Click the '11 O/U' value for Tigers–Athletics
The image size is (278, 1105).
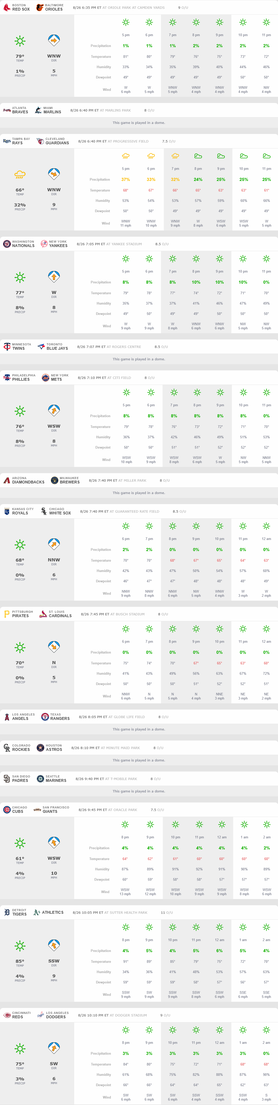(x=167, y=912)
